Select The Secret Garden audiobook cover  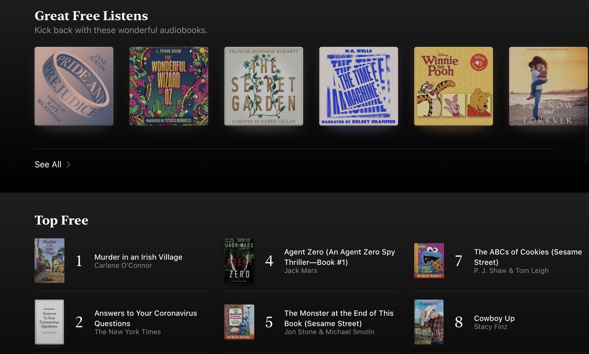pyautogui.click(x=264, y=86)
